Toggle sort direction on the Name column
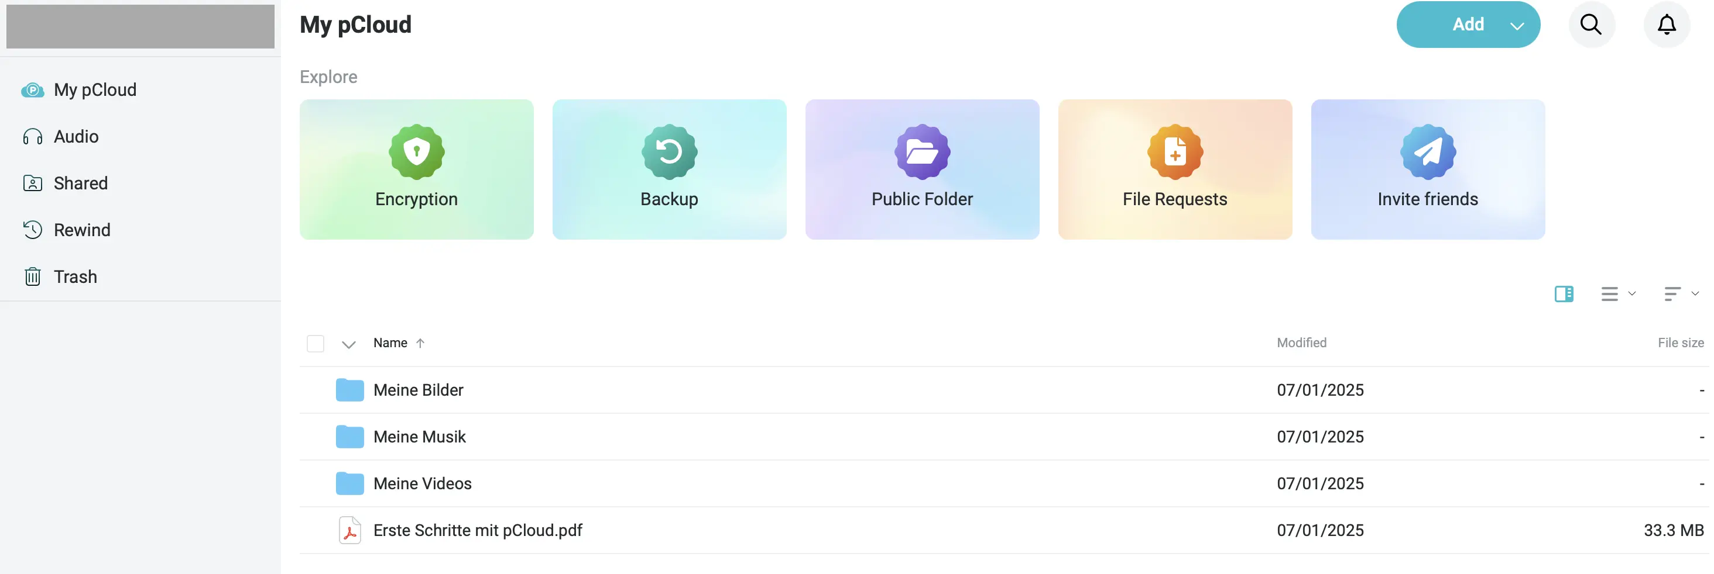This screenshot has height=574, width=1714. pyautogui.click(x=421, y=344)
